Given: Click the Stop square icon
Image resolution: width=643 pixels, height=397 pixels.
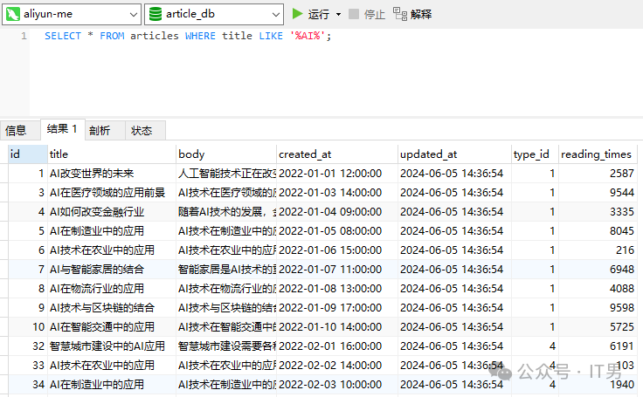Looking at the screenshot, I should click(x=354, y=14).
